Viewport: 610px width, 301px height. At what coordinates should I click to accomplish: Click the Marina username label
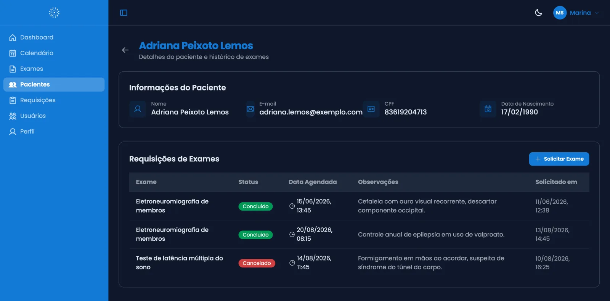tap(580, 13)
